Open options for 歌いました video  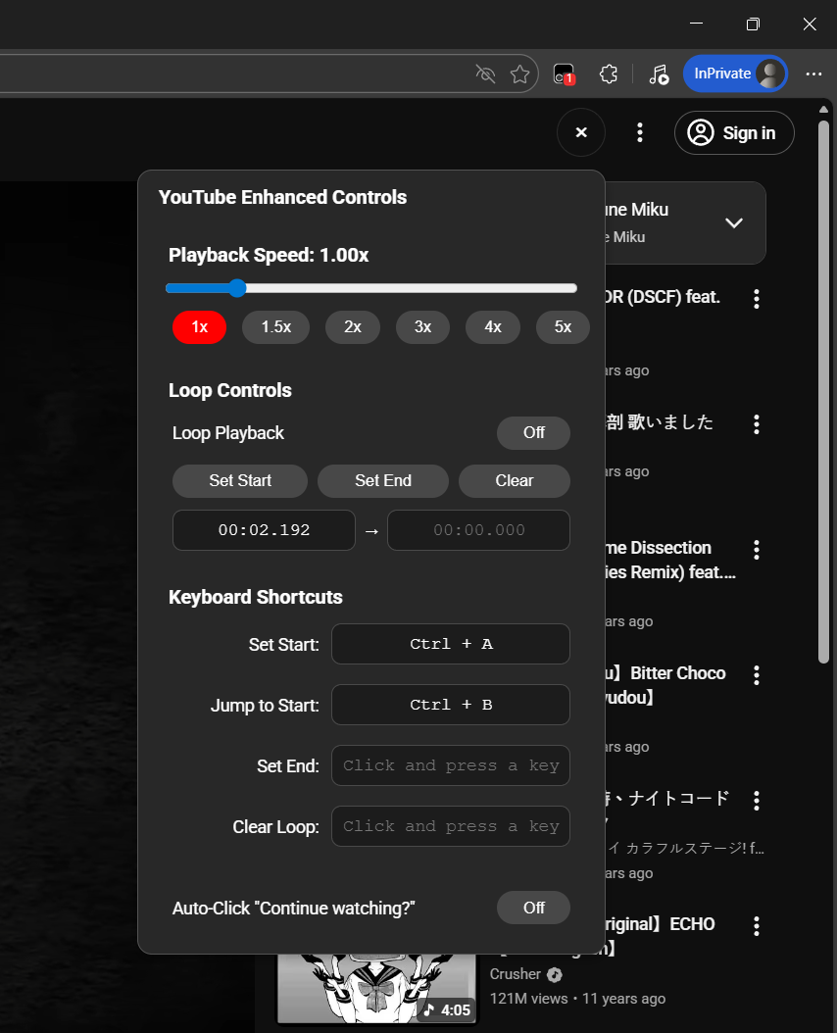pos(757,424)
